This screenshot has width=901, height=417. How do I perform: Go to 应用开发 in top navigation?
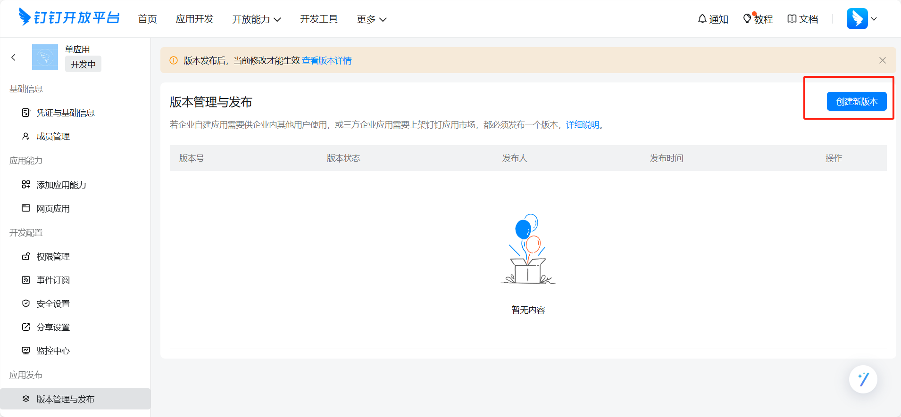[x=194, y=19]
